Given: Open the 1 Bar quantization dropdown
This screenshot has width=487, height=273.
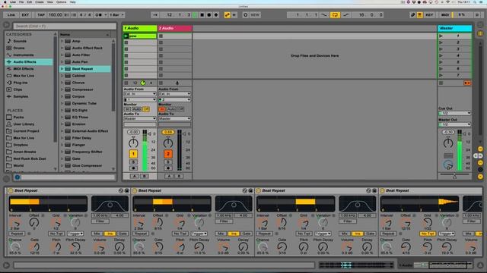Looking at the screenshot, I should 116,15.
